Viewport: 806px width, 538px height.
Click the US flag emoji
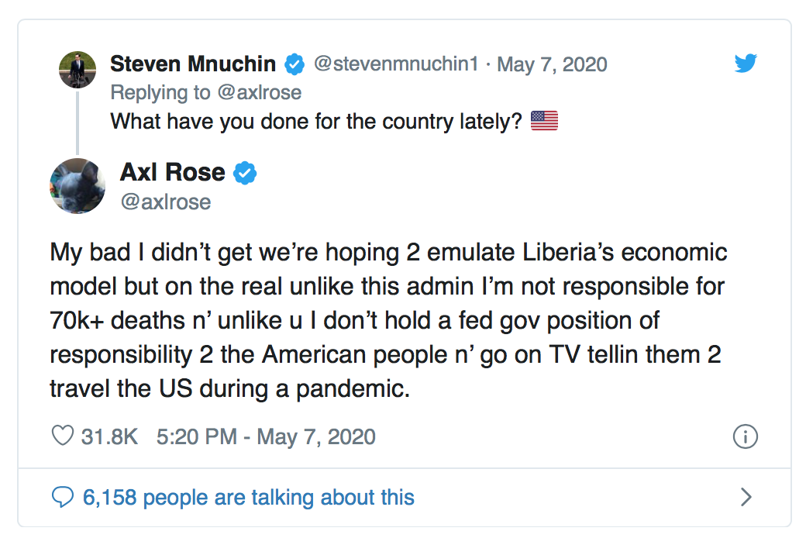[x=544, y=122]
